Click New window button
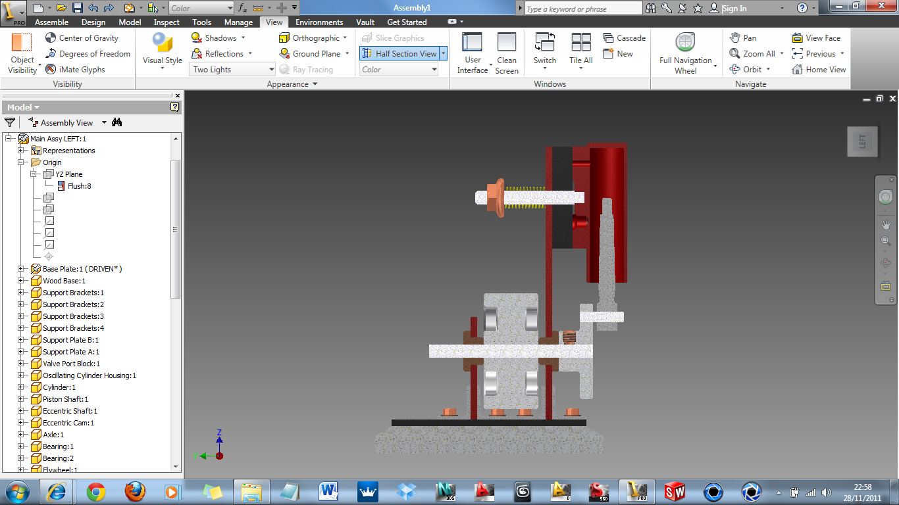The width and height of the screenshot is (899, 505). pyautogui.click(x=618, y=53)
